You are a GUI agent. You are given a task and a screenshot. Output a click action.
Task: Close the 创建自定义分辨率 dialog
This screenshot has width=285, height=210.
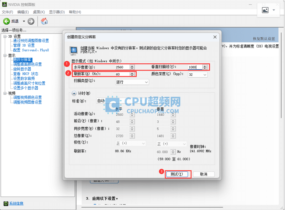[x=215, y=37]
